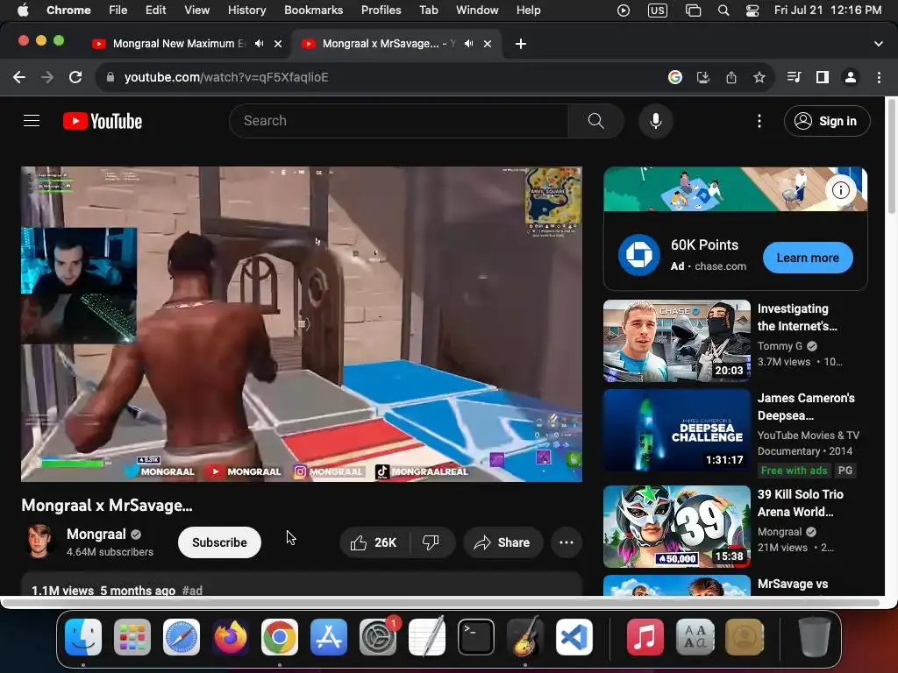Open Mongraal channel name link
898x673 pixels.
pos(96,534)
